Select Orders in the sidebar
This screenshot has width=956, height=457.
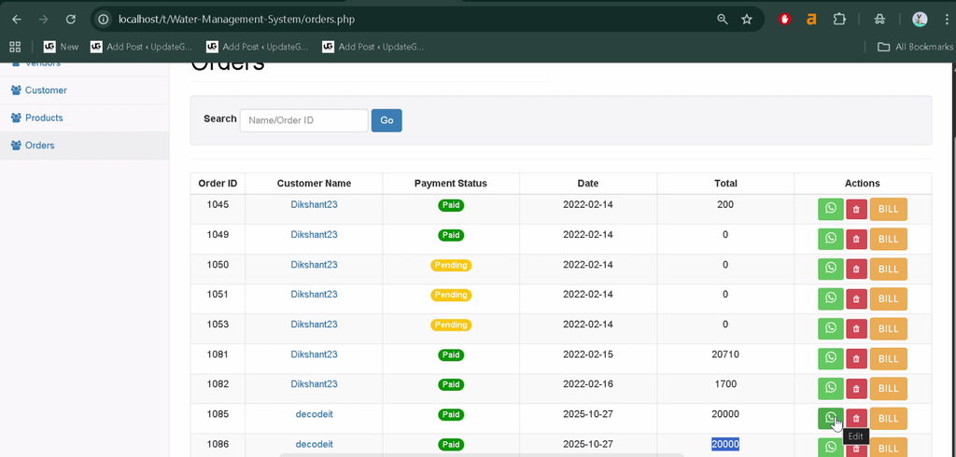tap(39, 145)
